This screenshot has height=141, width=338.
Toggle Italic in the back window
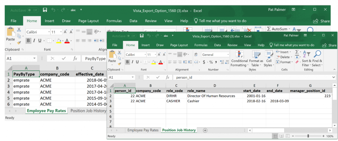point(34,41)
